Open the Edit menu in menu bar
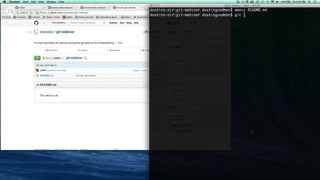 (x=33, y=2)
